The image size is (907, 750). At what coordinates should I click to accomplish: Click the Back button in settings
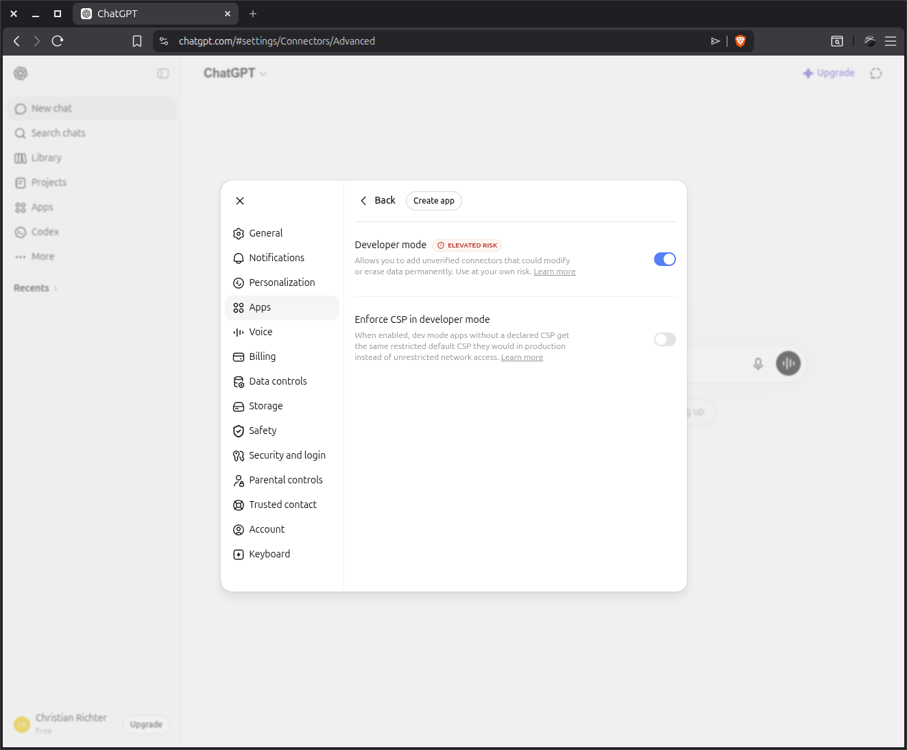click(x=378, y=201)
